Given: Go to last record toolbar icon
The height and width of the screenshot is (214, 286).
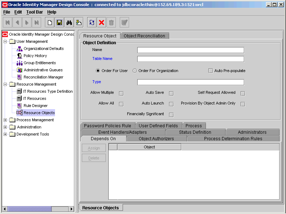Looking at the screenshot, I should [36, 22].
